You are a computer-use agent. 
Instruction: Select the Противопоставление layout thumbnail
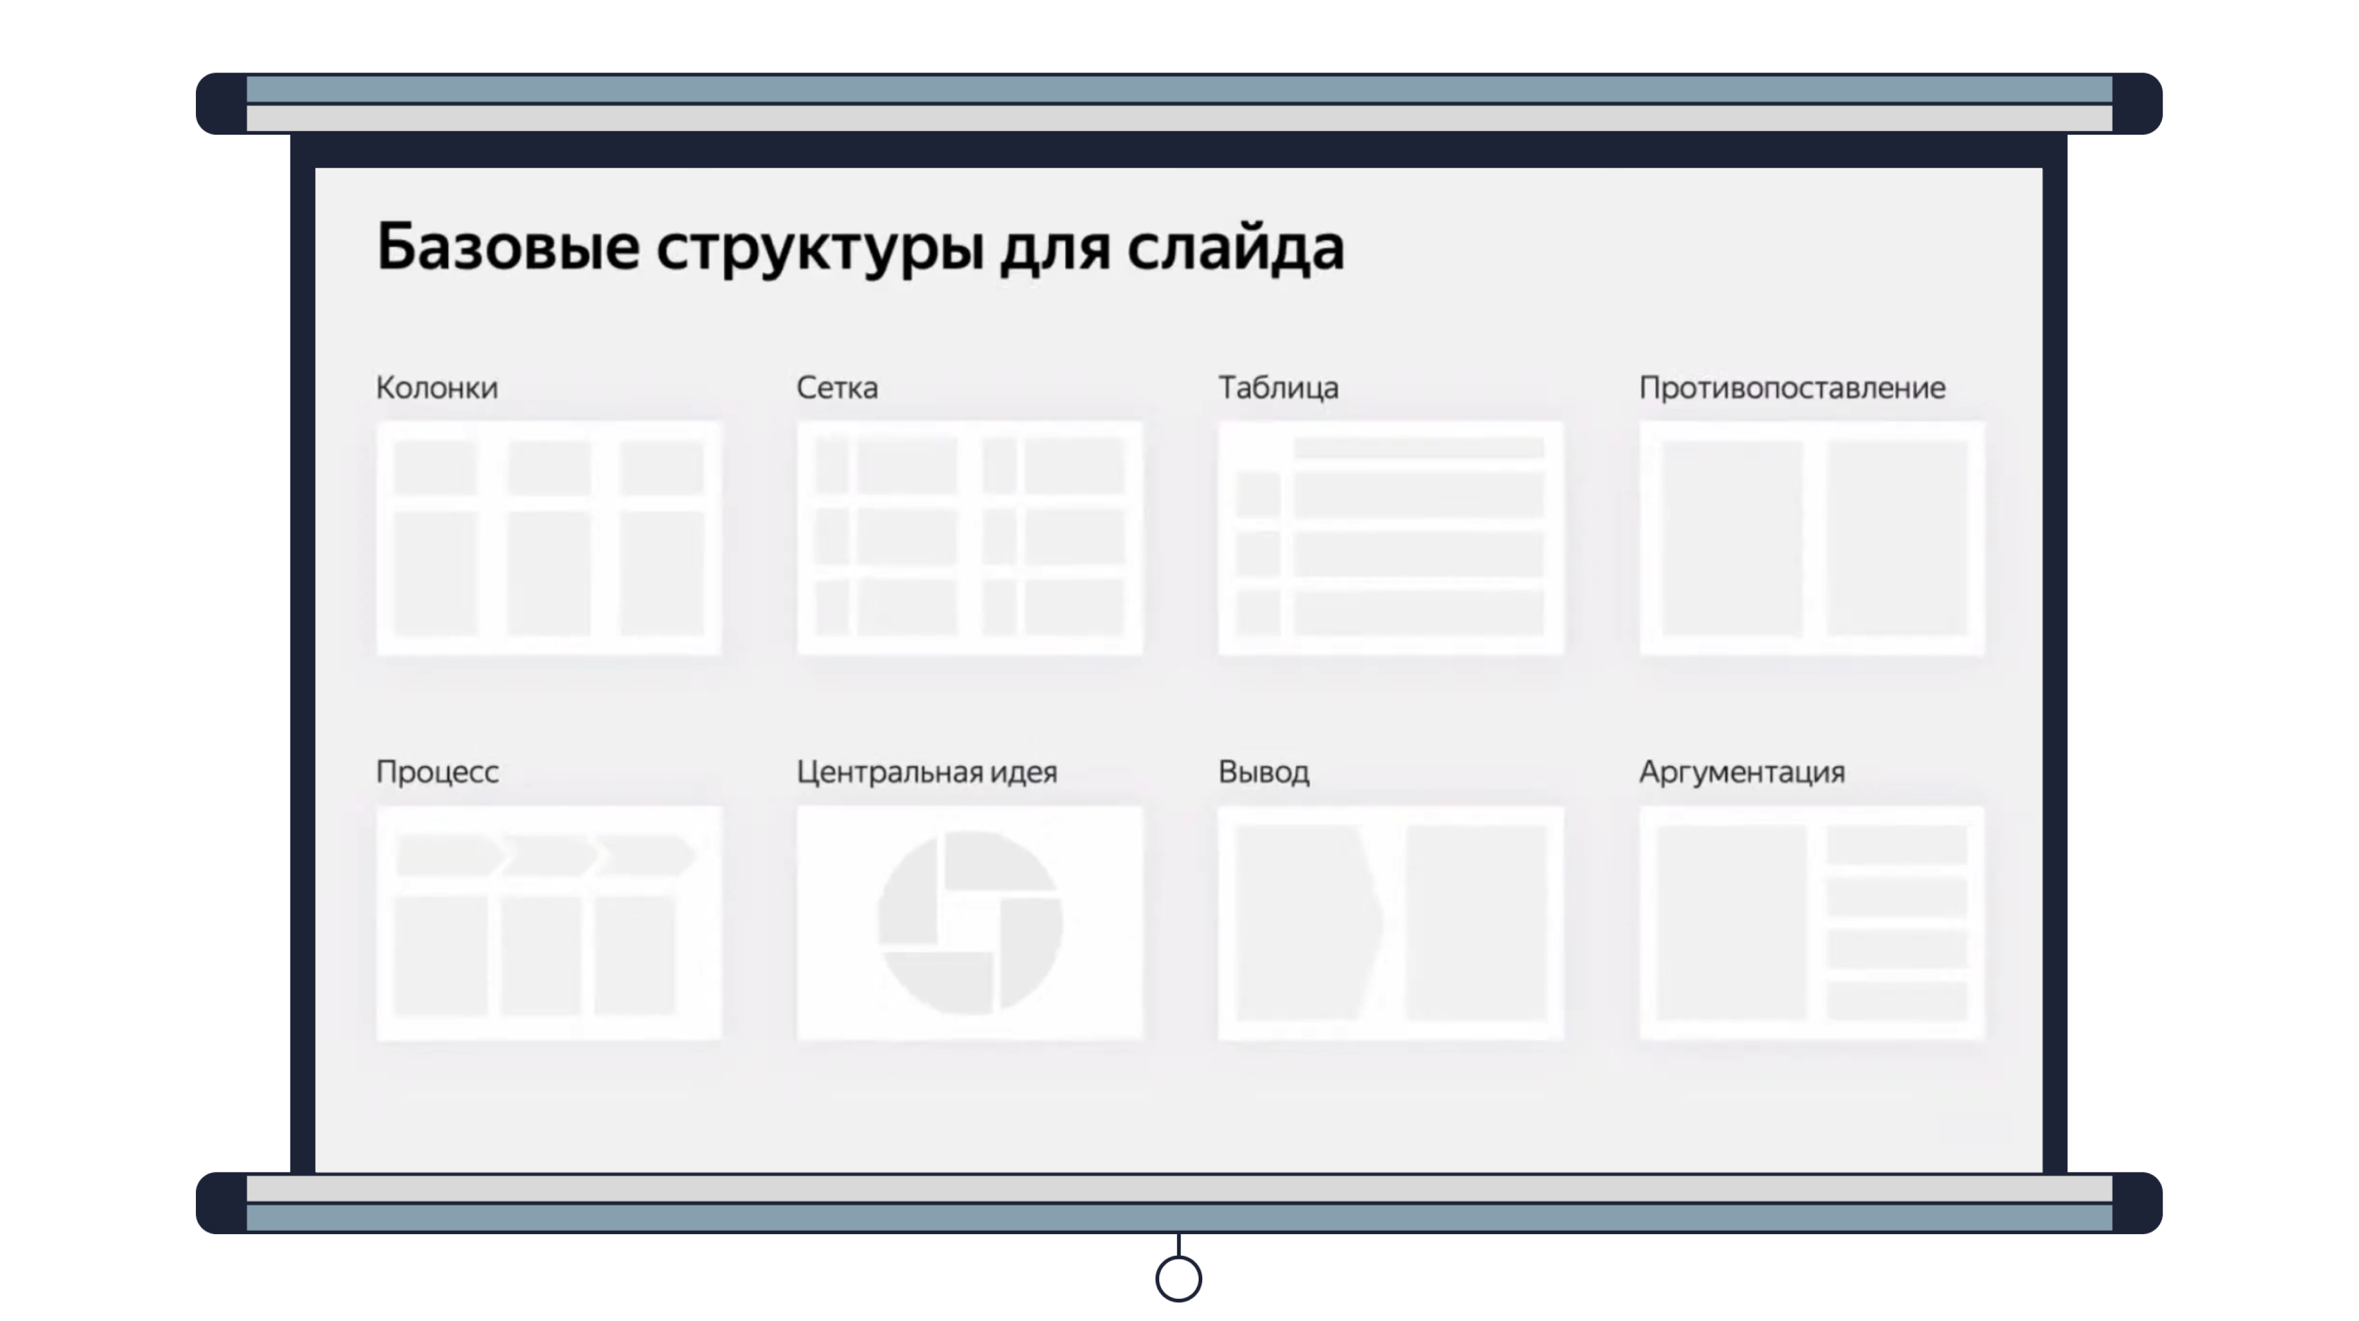(1812, 538)
